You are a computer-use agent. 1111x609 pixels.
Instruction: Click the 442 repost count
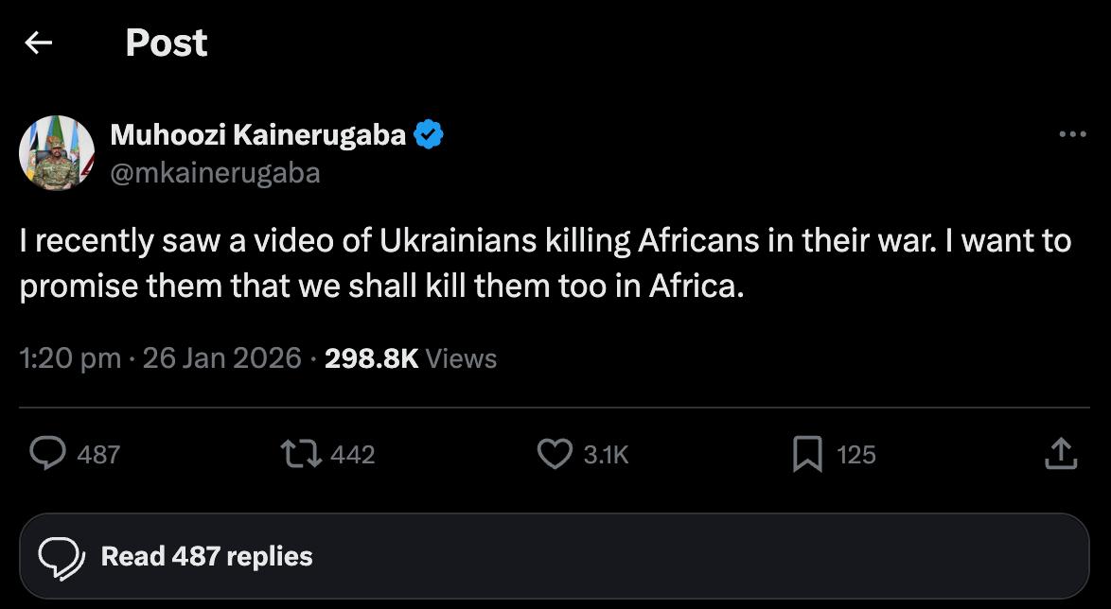tap(353, 455)
